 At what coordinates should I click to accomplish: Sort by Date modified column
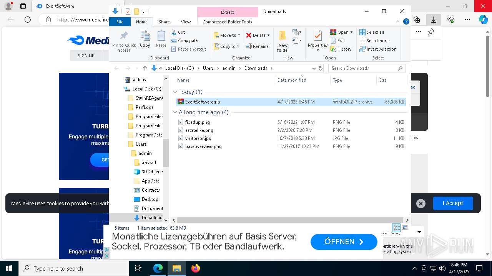pos(303,80)
